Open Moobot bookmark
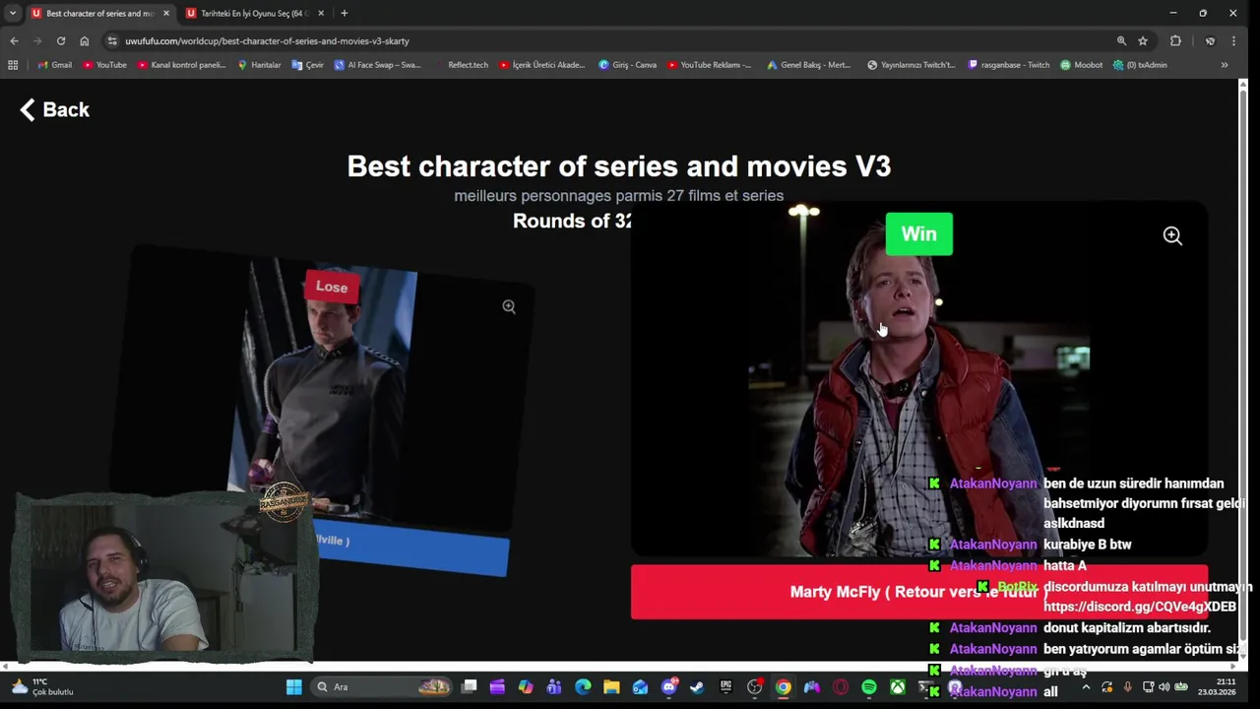This screenshot has width=1260, height=709. pos(1081,65)
